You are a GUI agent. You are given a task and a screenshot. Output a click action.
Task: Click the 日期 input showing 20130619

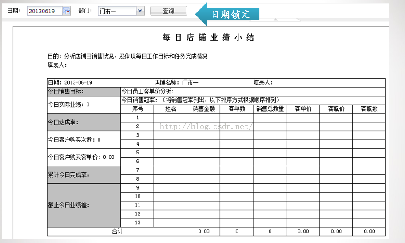pos(45,11)
